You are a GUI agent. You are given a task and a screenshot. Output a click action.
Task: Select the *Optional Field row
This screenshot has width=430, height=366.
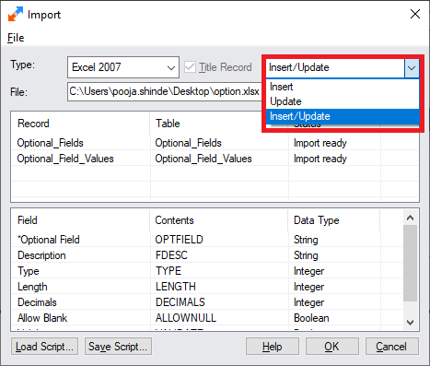207,240
